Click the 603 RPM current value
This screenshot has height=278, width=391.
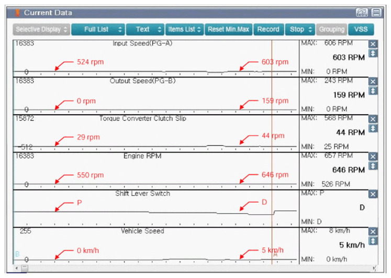(x=349, y=58)
